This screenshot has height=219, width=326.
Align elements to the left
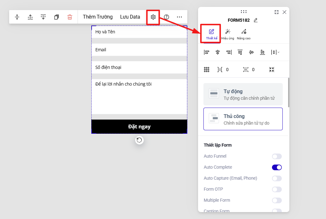point(207,52)
